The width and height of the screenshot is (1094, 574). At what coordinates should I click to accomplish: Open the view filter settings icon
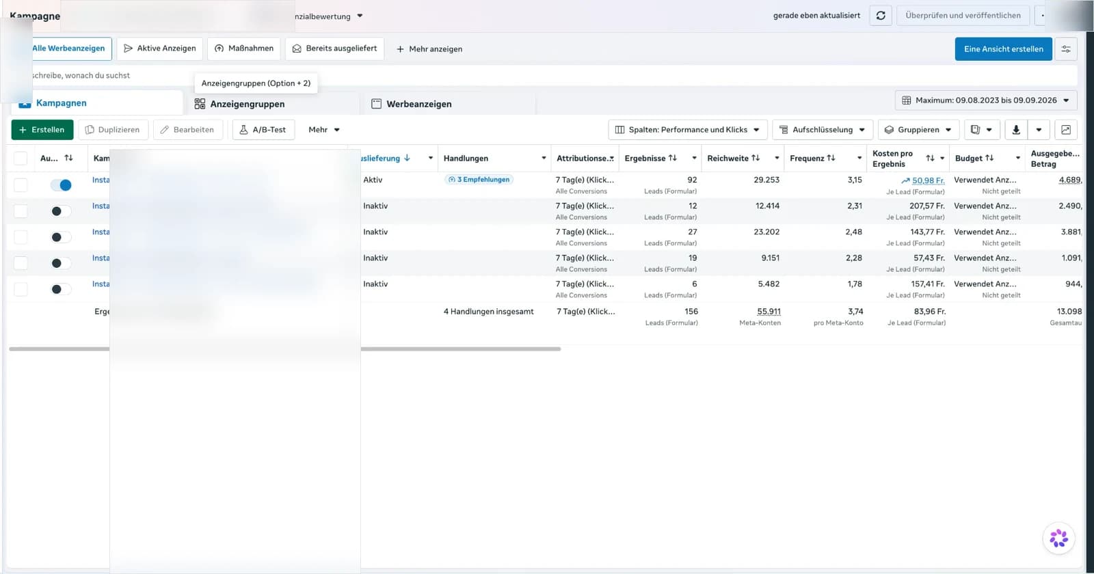[1066, 49]
